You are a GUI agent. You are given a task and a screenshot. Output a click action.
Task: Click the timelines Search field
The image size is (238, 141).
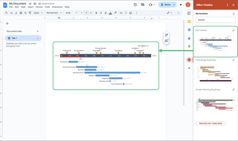215,20
